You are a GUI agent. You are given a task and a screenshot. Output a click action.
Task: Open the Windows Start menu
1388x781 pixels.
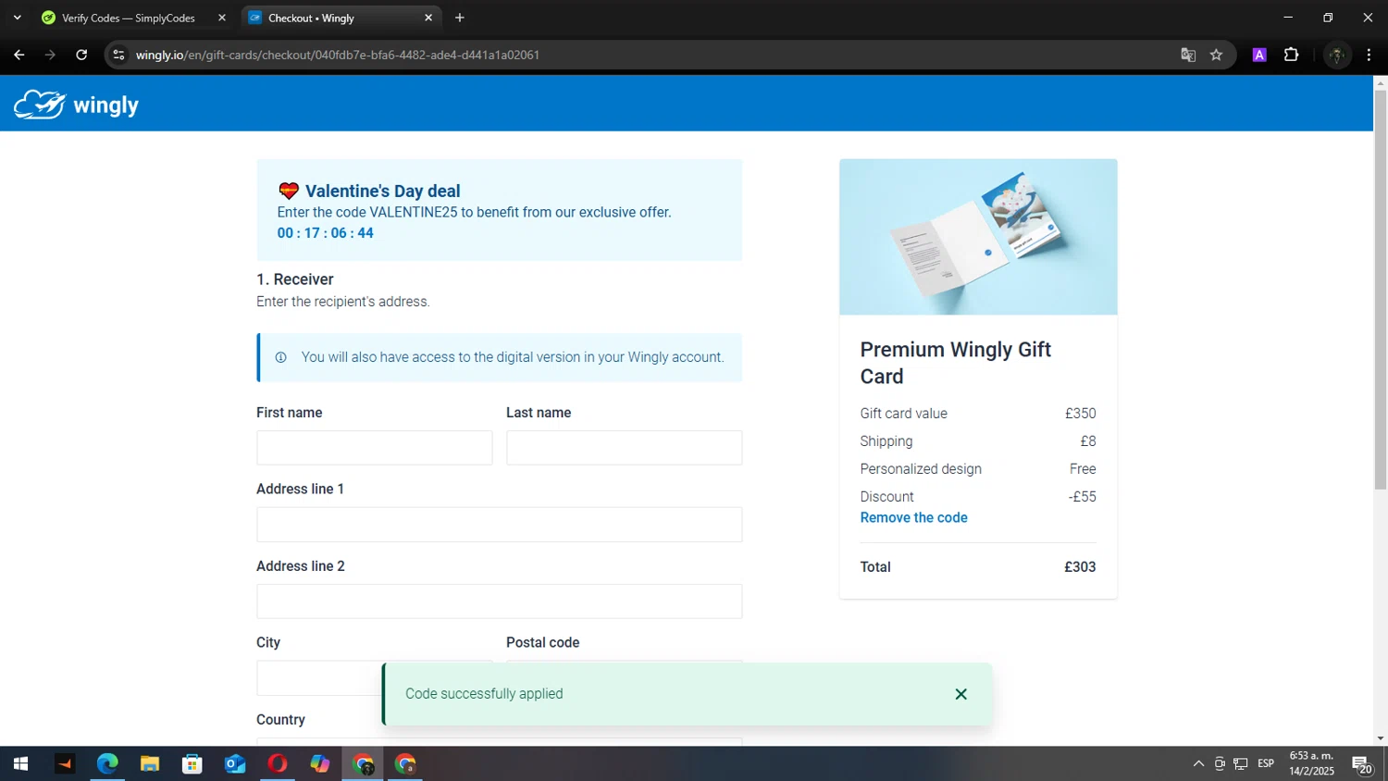pos(20,763)
